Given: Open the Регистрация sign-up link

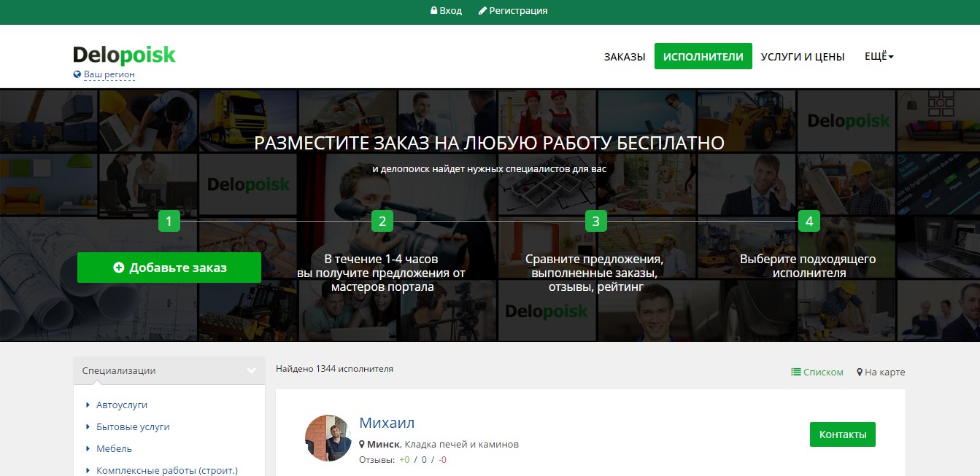Looking at the screenshot, I should pyautogui.click(x=513, y=11).
